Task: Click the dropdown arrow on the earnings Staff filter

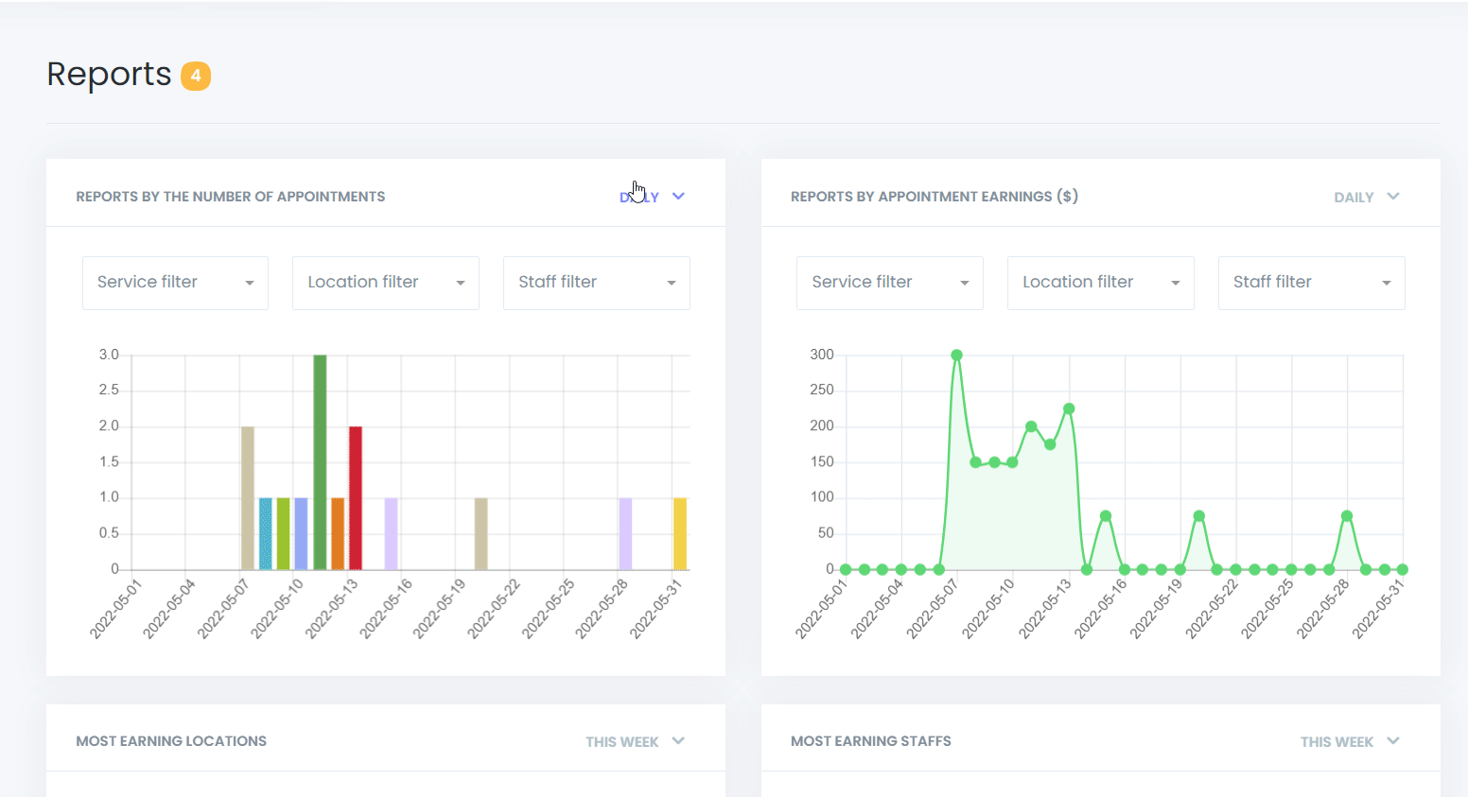Action: point(1387,283)
